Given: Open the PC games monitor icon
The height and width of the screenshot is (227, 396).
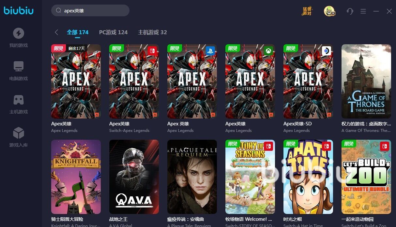Looking at the screenshot, I should (19, 66).
